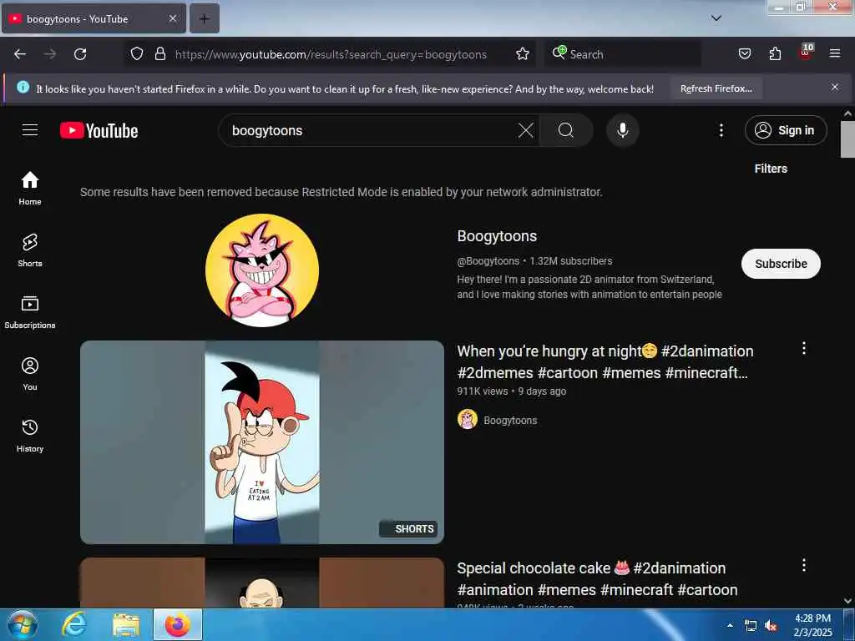This screenshot has height=641, width=855.
Task: Sign in to YouTube
Action: click(x=786, y=130)
